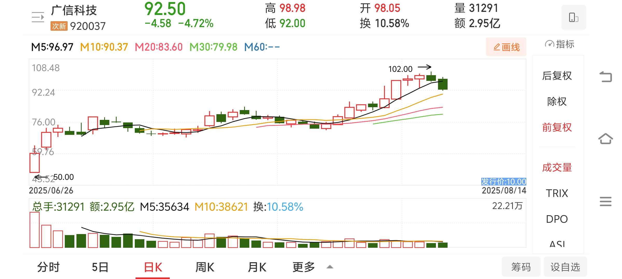
Task: Click the 筹码 button
Action: click(x=521, y=267)
